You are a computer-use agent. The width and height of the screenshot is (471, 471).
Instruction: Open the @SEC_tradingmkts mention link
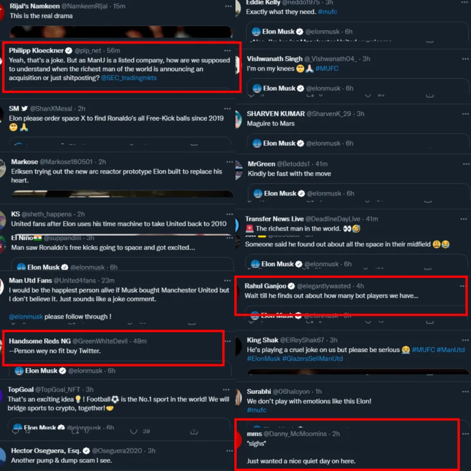pyautogui.click(x=129, y=78)
